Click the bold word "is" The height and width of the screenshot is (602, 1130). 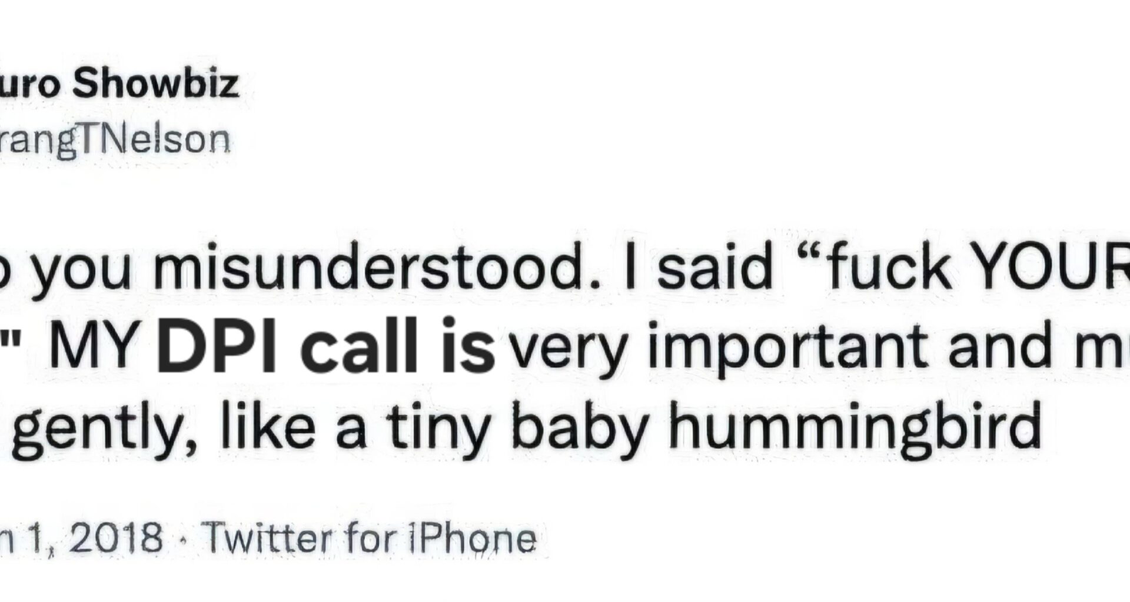468,348
